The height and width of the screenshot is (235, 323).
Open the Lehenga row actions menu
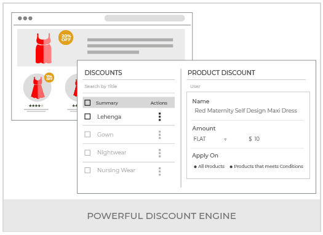click(159, 117)
